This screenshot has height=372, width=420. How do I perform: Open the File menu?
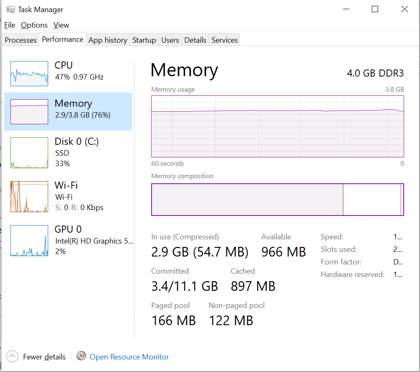[10, 25]
